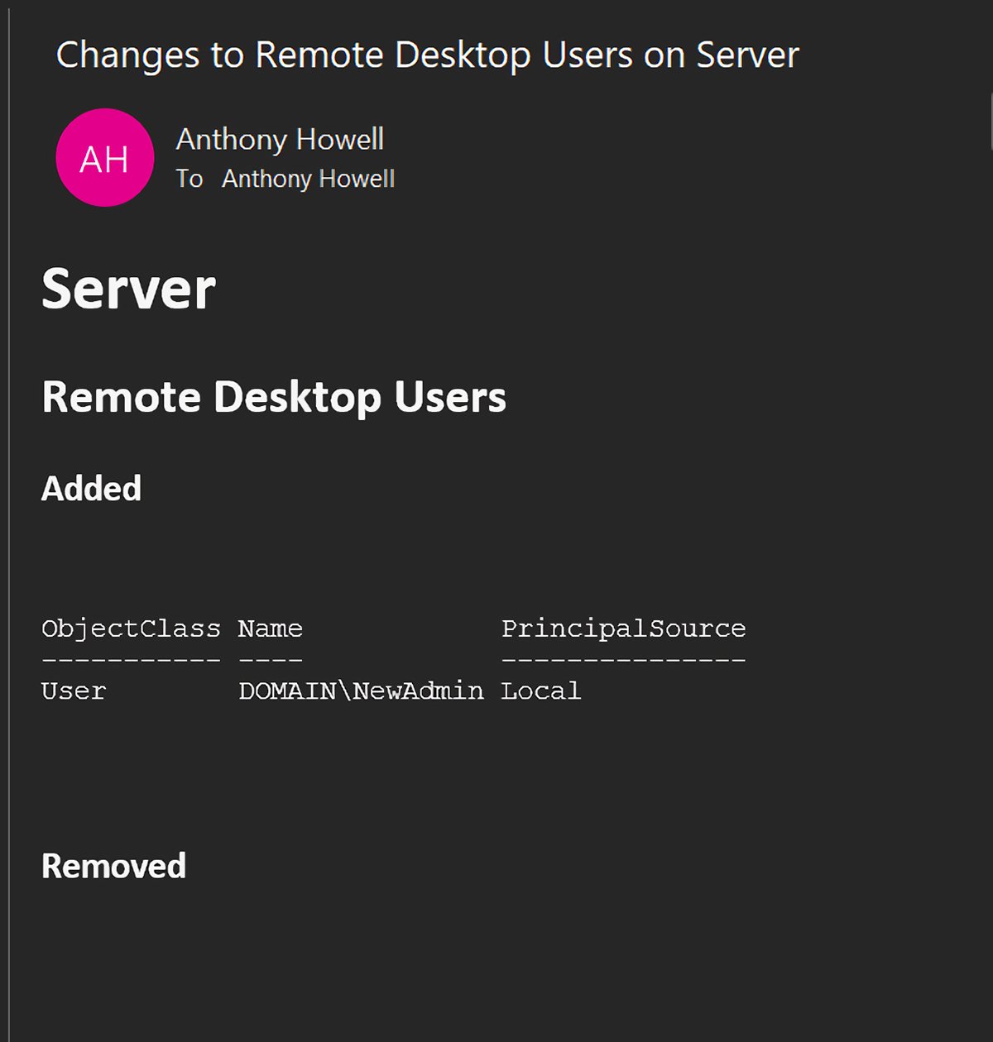Click the dashes under ObjectClass
Screen dimensions: 993x1042
[x=131, y=660]
